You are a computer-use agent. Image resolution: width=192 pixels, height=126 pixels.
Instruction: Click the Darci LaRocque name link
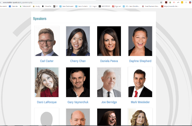tap(47, 102)
